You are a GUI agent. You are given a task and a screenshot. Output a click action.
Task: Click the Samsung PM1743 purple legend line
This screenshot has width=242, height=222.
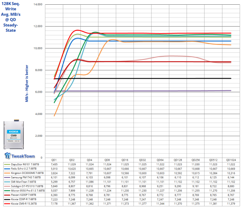[x=7, y=177]
